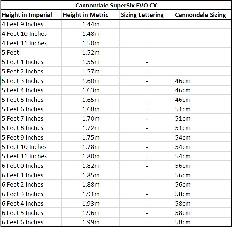Click the 46cm cell beside 1.60m
Screen dimensions: 232x227
202,81
